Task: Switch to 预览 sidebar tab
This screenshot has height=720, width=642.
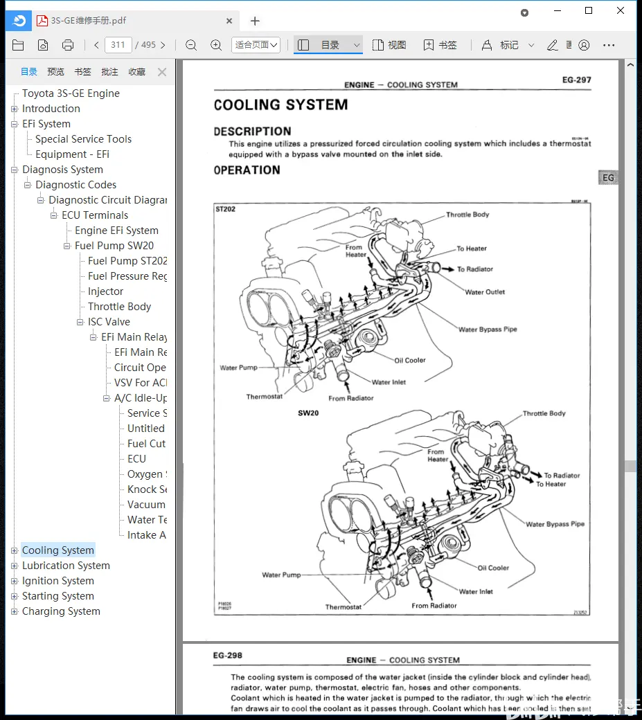Action: tap(55, 71)
